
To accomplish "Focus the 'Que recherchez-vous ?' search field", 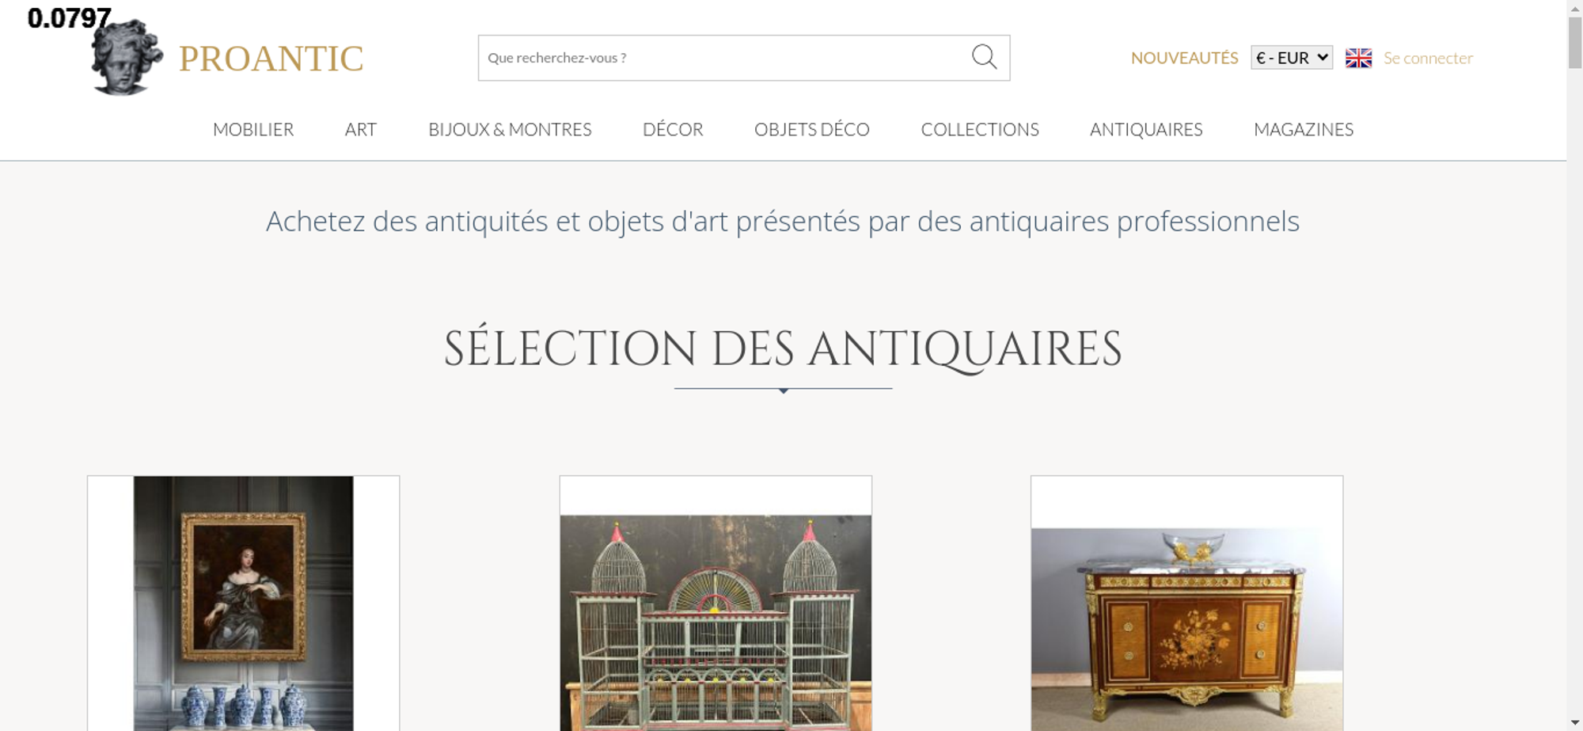I will (x=724, y=58).
